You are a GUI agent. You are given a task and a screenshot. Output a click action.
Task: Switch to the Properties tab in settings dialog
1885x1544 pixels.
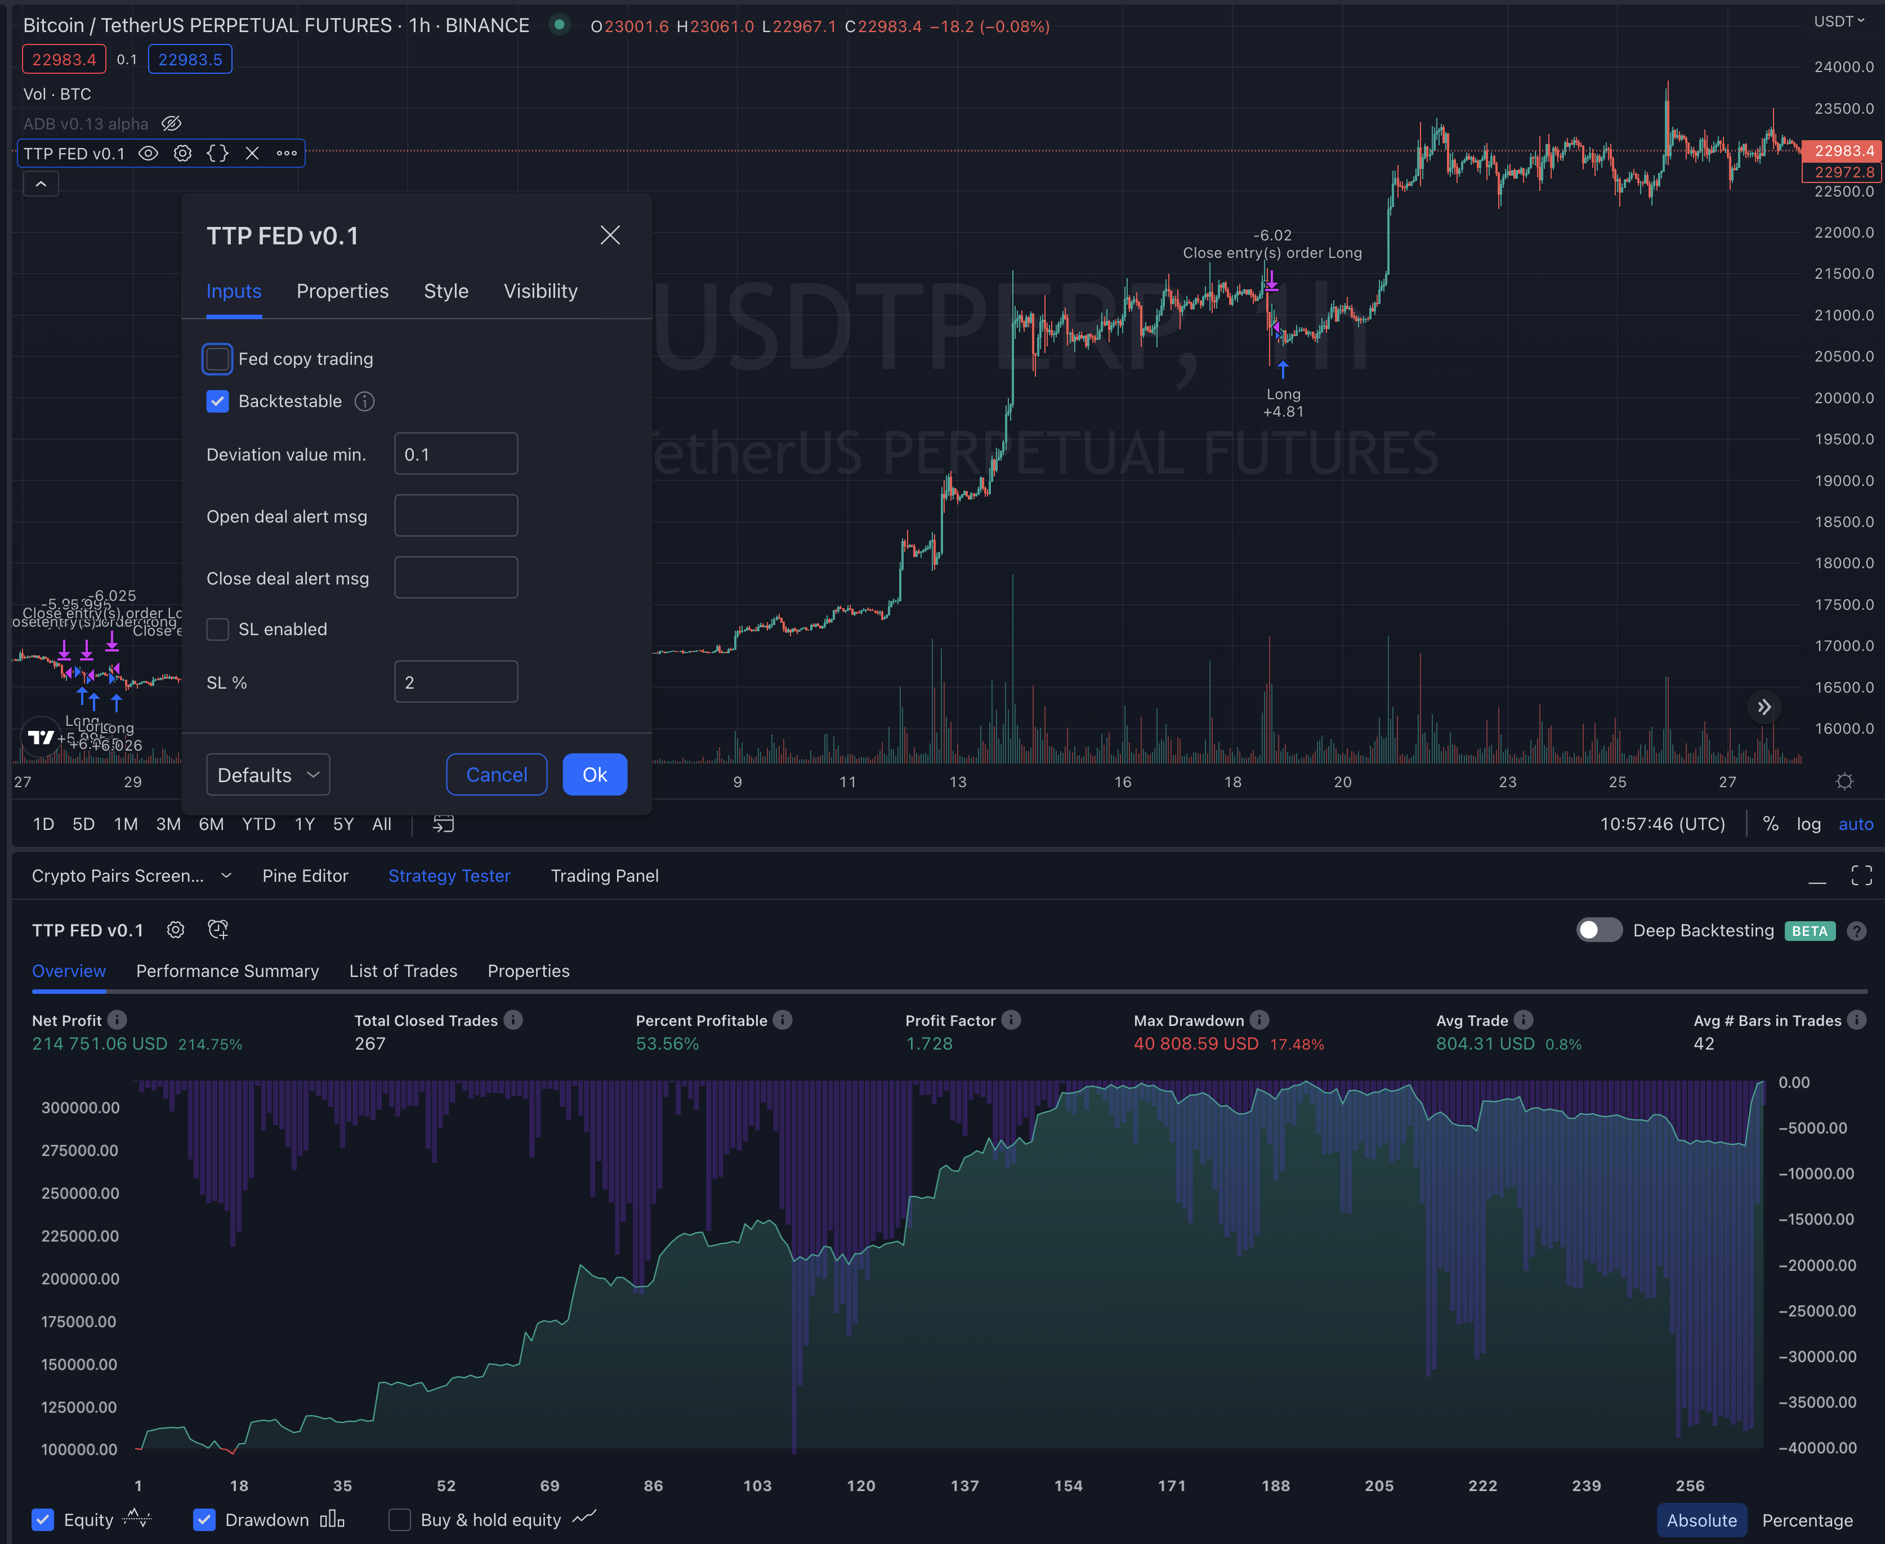coord(342,292)
